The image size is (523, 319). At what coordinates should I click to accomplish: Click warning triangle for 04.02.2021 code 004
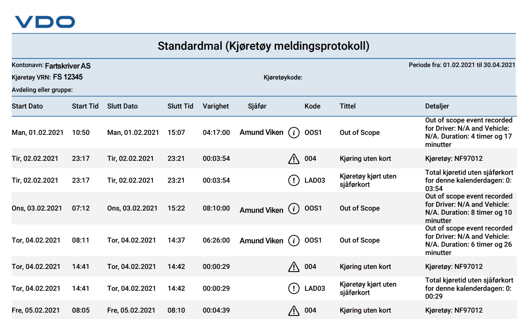(x=293, y=267)
